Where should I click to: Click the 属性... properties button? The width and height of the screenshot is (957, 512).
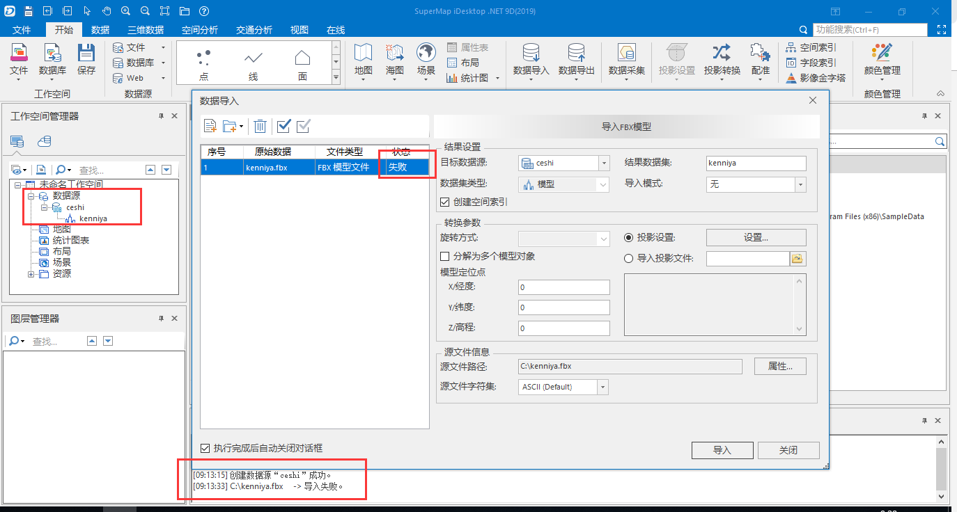pyautogui.click(x=780, y=366)
